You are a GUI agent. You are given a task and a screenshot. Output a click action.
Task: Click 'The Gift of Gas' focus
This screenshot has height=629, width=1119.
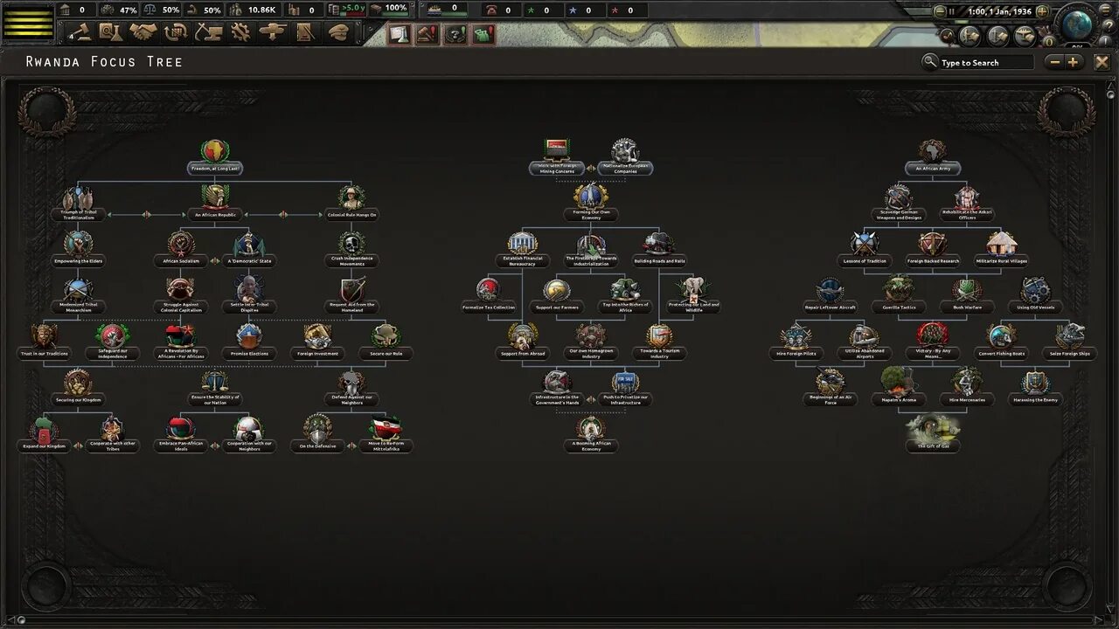(933, 435)
